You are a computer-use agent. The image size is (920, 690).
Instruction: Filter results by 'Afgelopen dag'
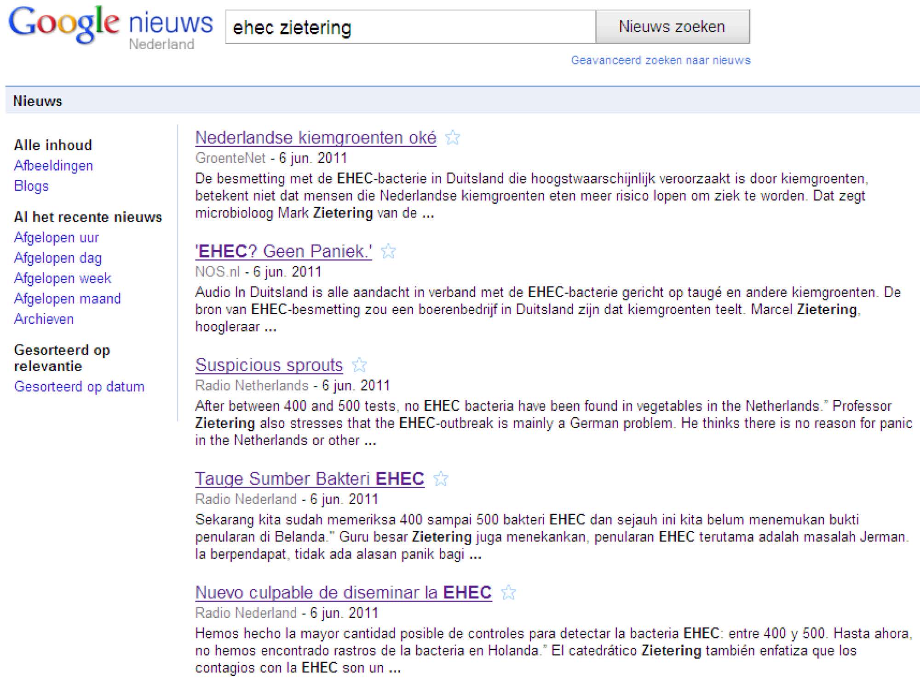57,258
